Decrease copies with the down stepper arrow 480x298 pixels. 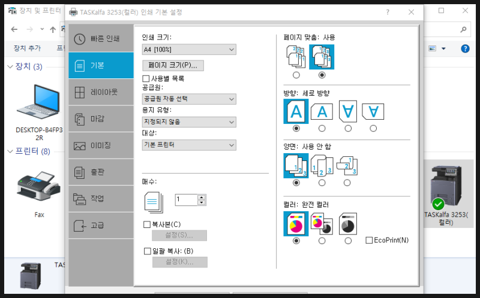pos(202,202)
